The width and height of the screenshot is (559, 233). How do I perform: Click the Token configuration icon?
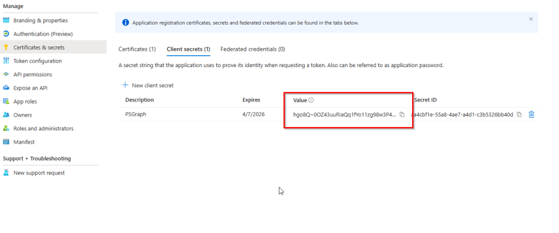(6, 61)
